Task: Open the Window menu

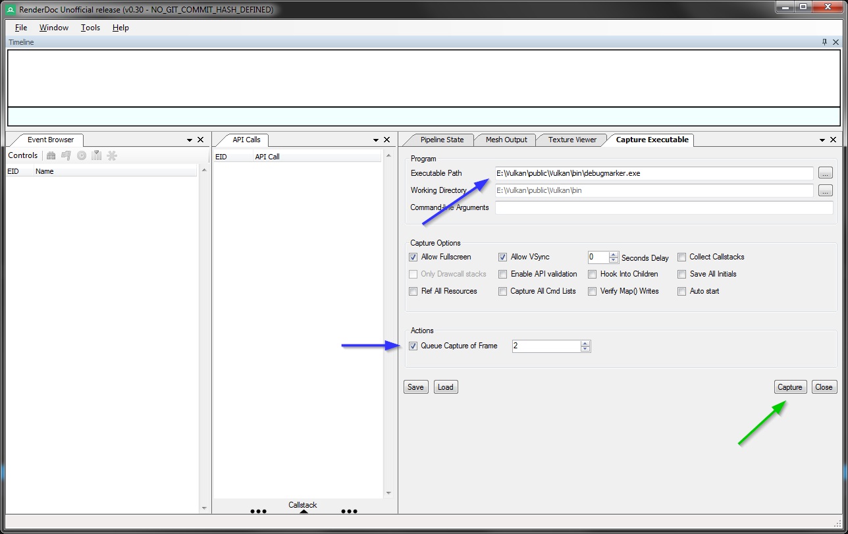Action: click(x=54, y=28)
